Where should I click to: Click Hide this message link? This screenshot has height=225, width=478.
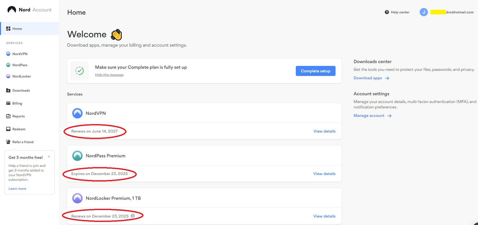(109, 75)
